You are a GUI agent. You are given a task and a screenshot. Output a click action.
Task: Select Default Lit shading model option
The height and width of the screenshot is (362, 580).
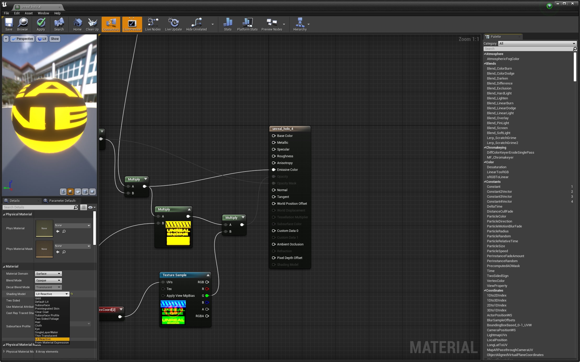click(42, 302)
